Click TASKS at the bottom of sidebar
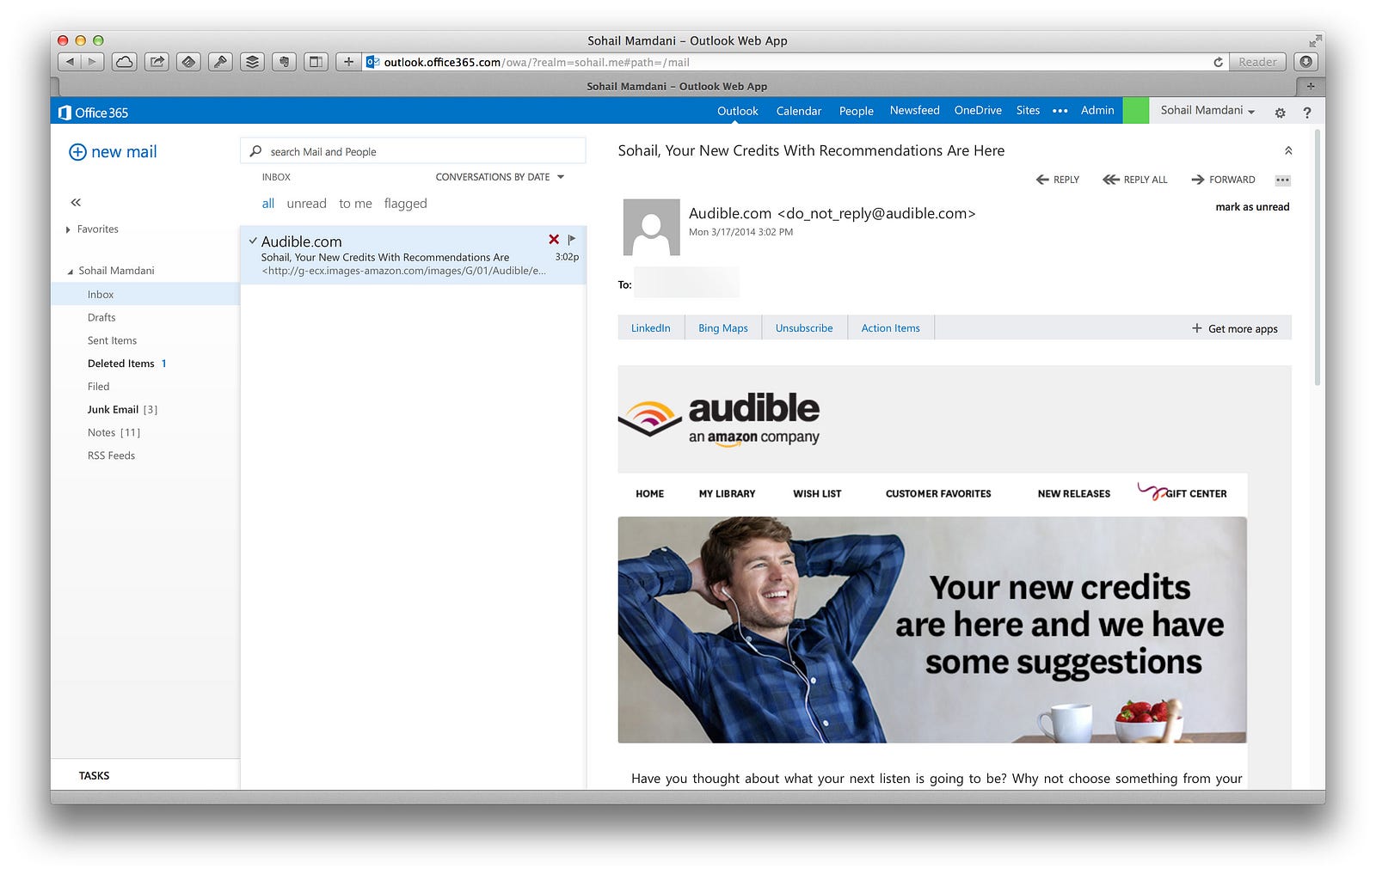The height and width of the screenshot is (874, 1376). pyautogui.click(x=94, y=776)
